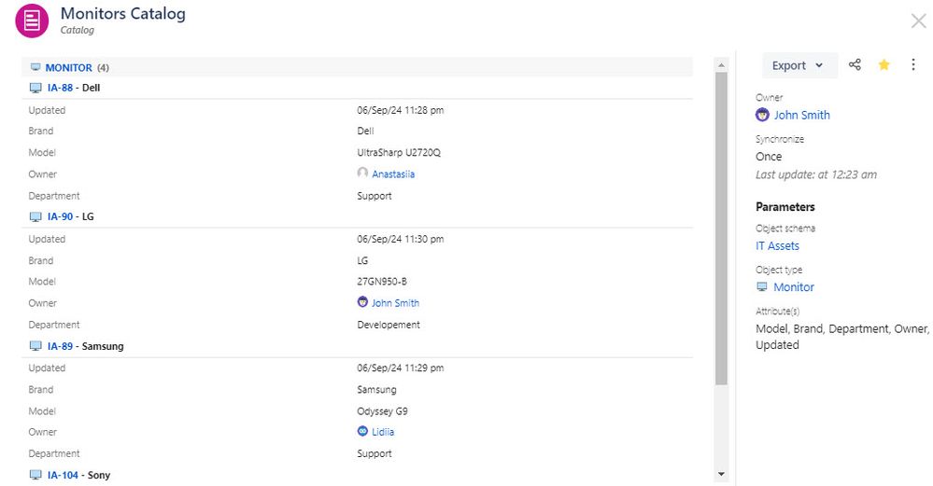This screenshot has height=486, width=933.
Task: Open the Export dropdown
Action: point(798,65)
